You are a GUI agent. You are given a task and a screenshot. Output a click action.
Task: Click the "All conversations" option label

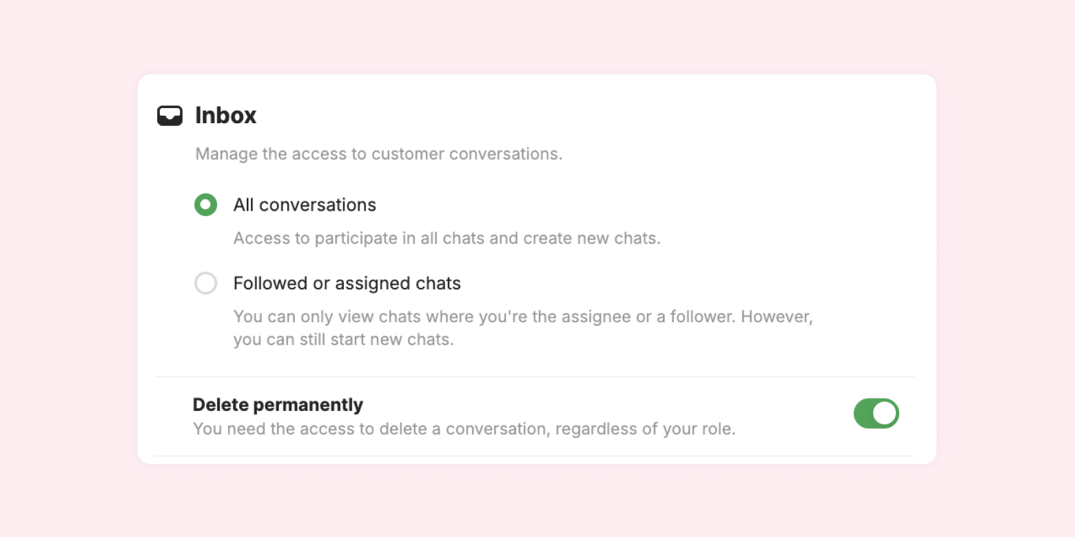[x=305, y=205]
